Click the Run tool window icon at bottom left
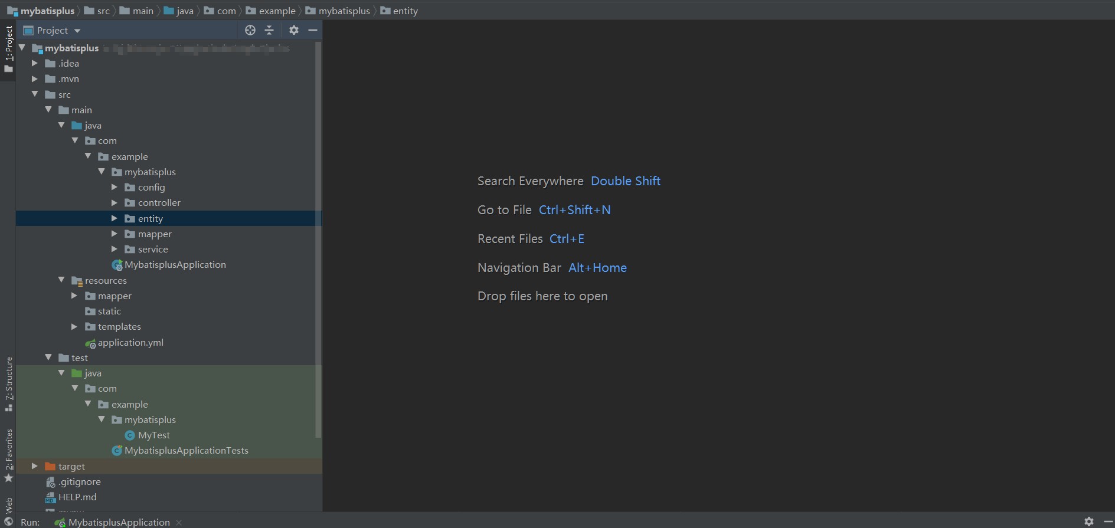Image resolution: width=1115 pixels, height=528 pixels. coord(8,522)
